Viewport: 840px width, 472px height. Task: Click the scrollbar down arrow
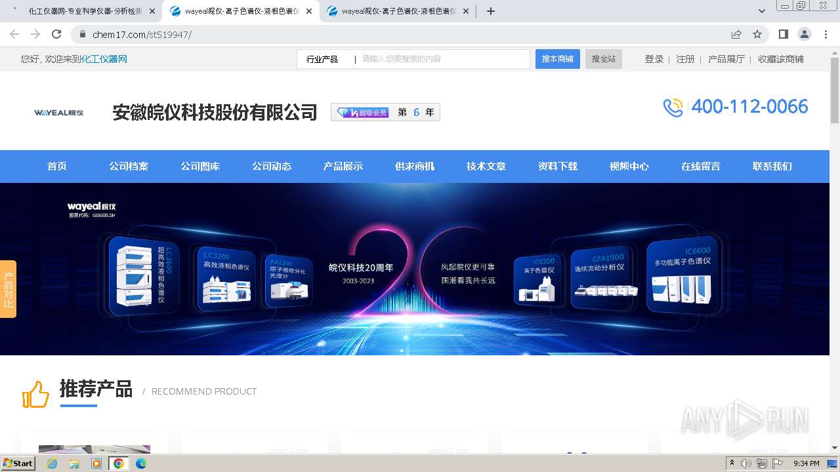click(835, 448)
